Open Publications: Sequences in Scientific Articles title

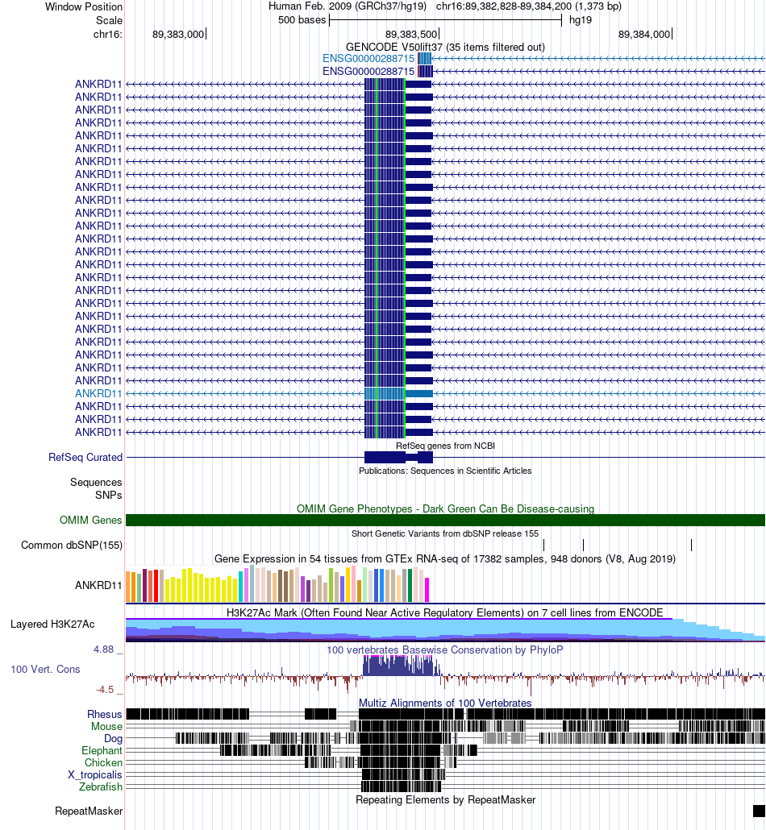[445, 471]
